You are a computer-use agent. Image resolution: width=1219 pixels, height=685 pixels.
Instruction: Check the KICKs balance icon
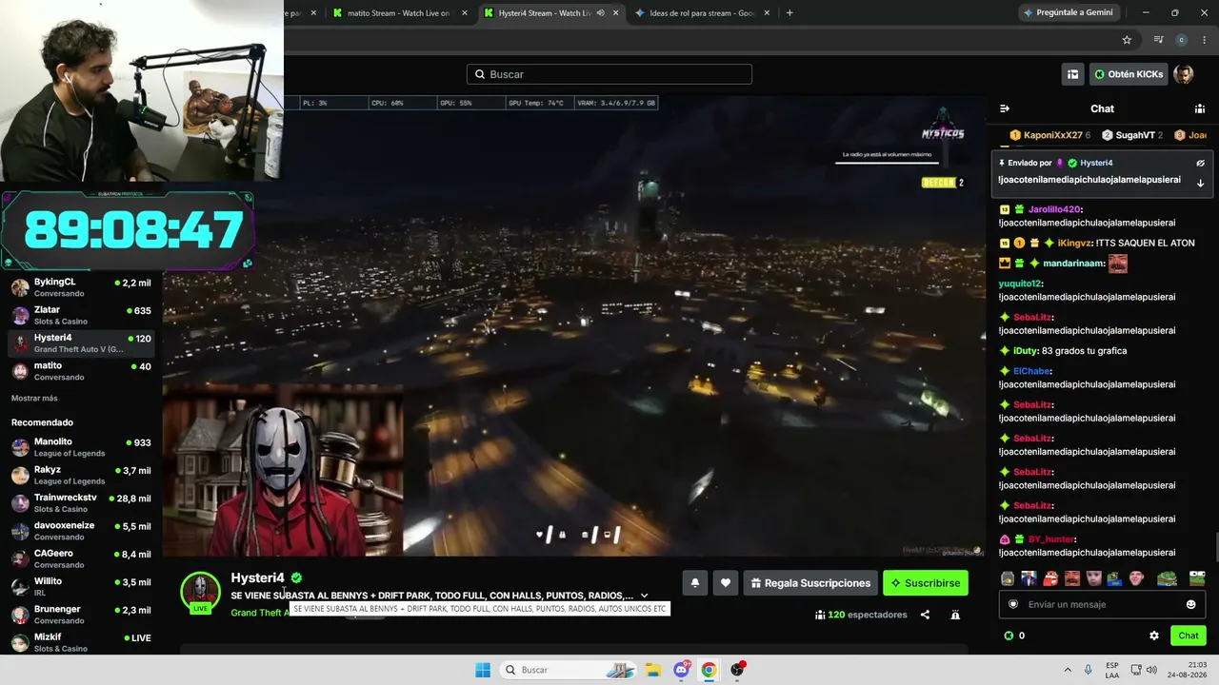click(x=1009, y=636)
